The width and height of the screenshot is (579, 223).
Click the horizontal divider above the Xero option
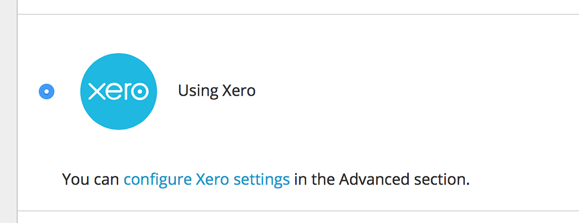298,14
